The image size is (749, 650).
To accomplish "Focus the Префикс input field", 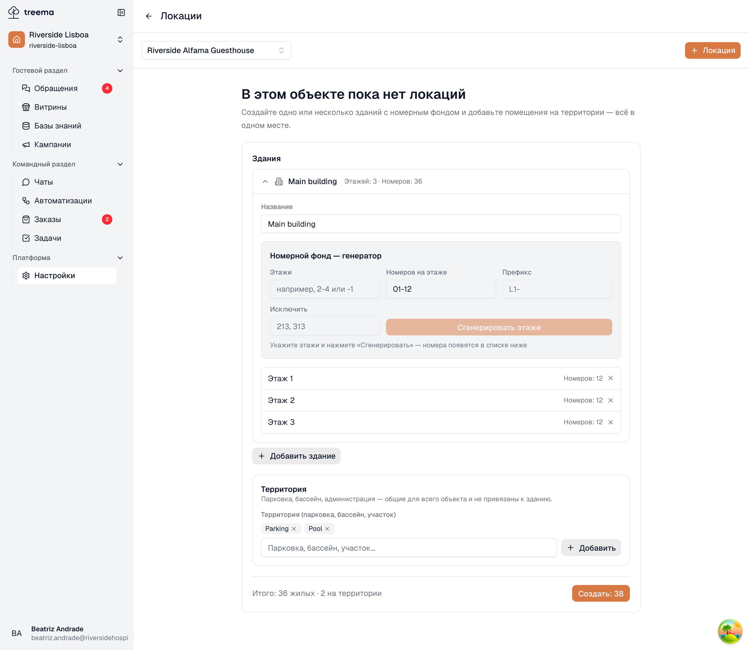I will point(557,289).
